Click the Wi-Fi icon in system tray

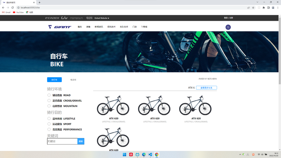(x=259, y=154)
